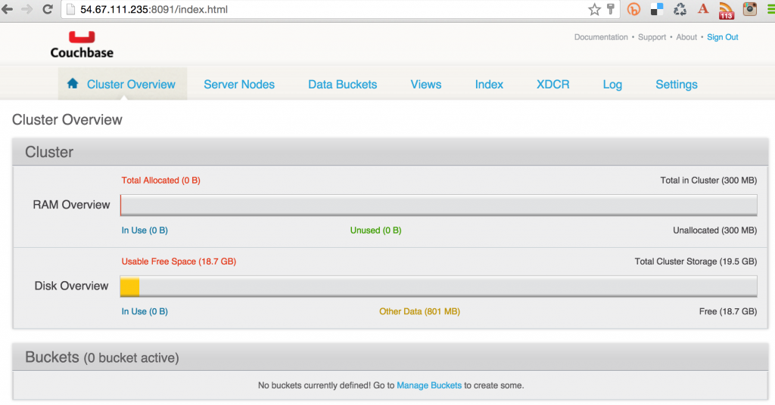Click the page icon in the address bar

[70, 9]
